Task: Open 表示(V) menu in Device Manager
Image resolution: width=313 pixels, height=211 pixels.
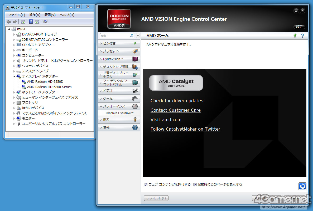Action: (x=50, y=15)
